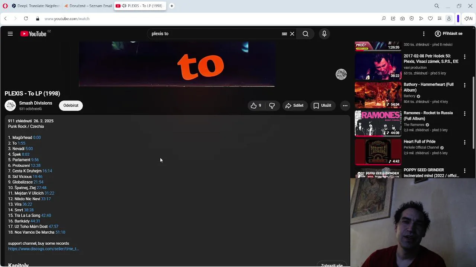Open options for Petr Hošek 50 video
476x267 pixels.
click(464, 57)
